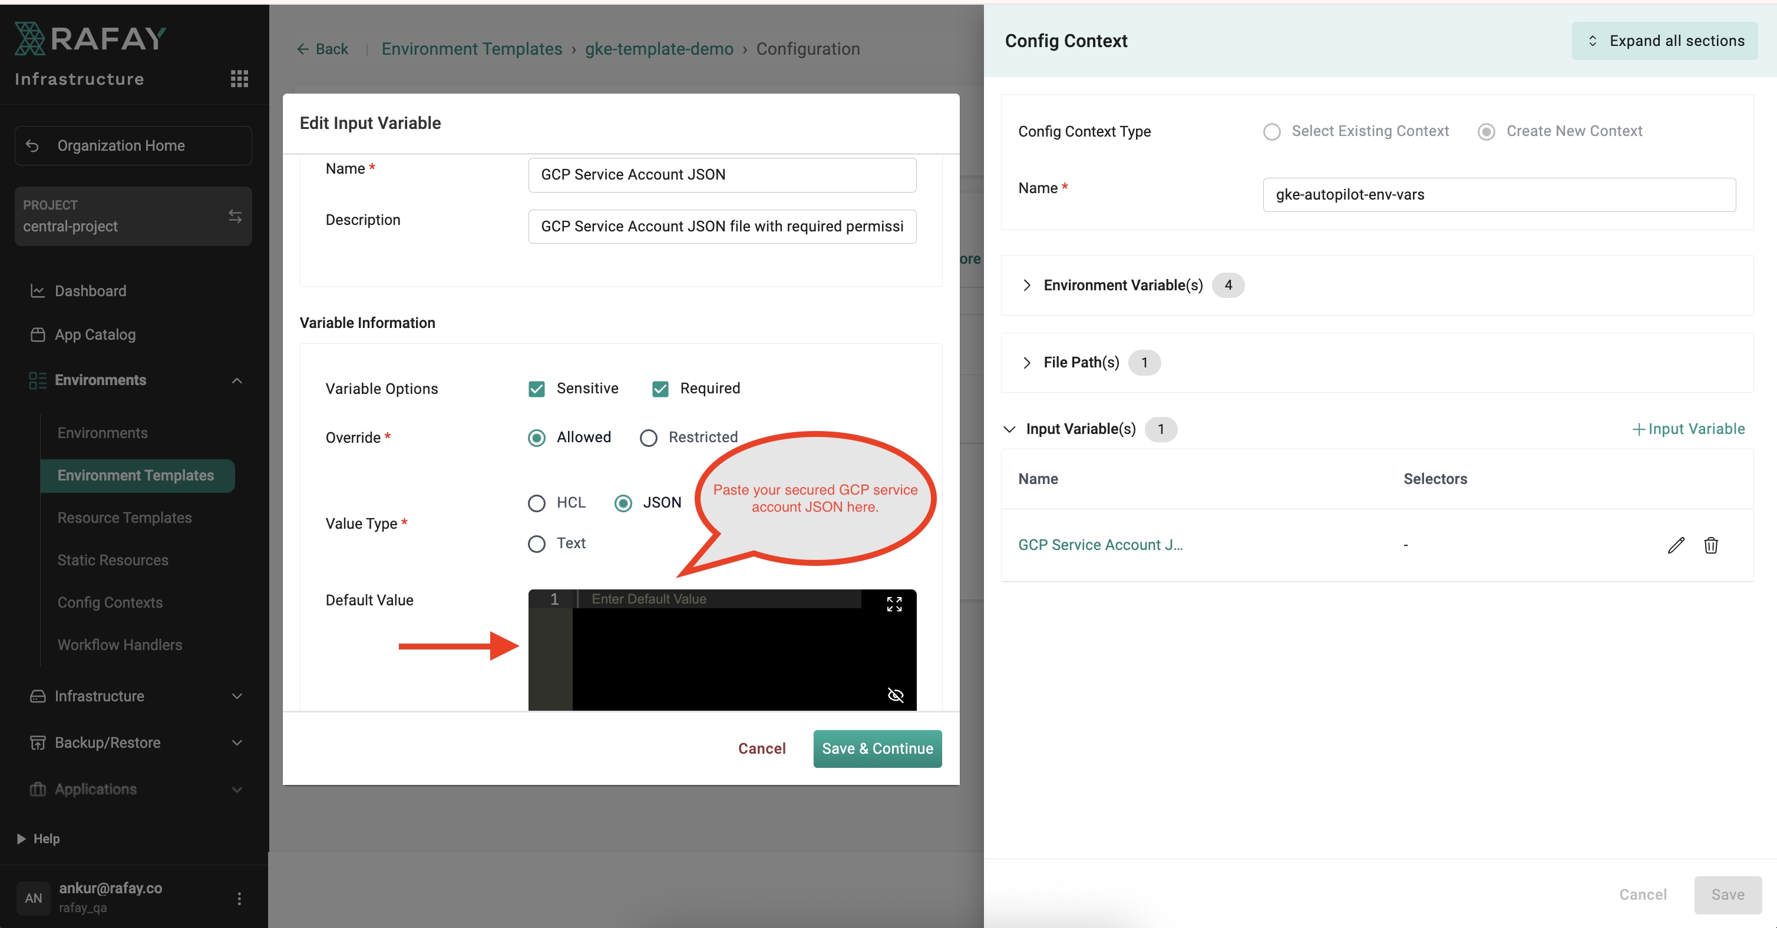Edit the GCP Service Account input variable
1777x928 pixels.
tap(1676, 545)
